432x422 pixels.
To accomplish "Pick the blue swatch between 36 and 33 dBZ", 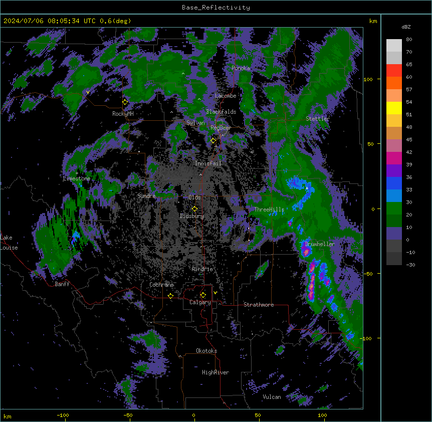I will coord(394,183).
